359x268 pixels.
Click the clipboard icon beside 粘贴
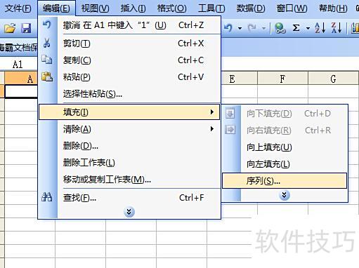point(47,76)
